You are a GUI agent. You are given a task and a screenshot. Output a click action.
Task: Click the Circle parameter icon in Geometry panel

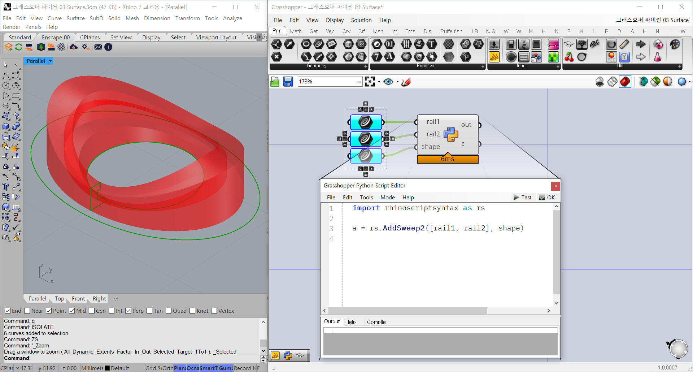pyautogui.click(x=306, y=44)
